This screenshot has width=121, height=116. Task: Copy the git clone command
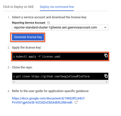[x=106, y=76]
